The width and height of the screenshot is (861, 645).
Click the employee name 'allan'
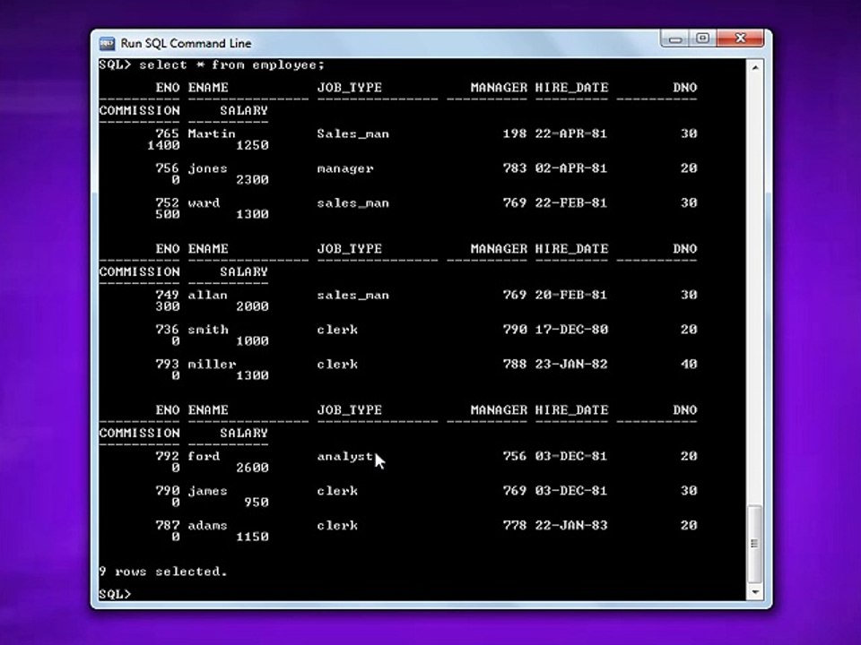[207, 295]
